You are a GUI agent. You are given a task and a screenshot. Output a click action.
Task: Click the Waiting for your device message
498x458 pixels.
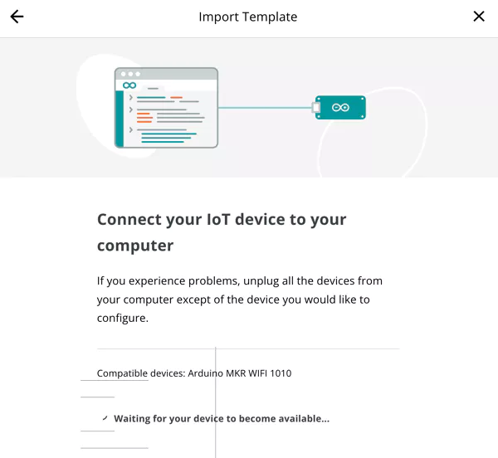pos(222,419)
